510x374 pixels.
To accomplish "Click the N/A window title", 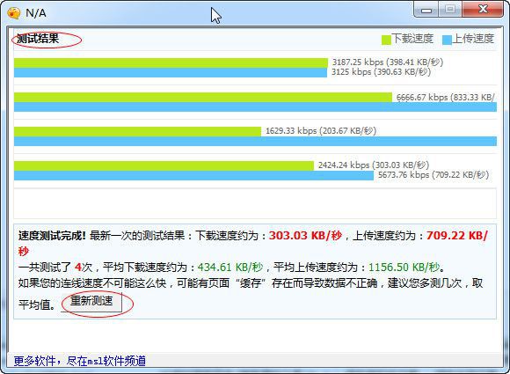I will tap(36, 13).
